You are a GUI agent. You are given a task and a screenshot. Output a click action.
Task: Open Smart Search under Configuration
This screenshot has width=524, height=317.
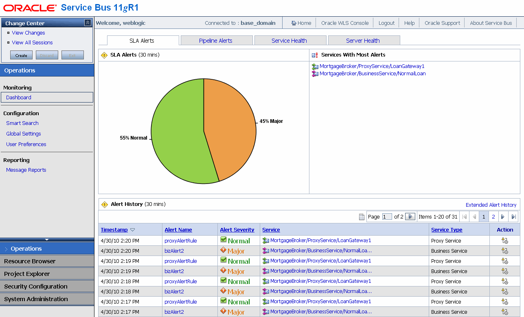22,123
